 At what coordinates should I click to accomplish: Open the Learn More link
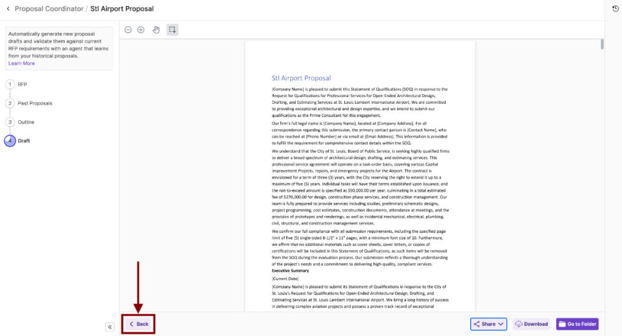[x=21, y=63]
